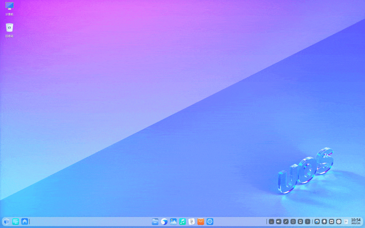Image resolution: width=365 pixels, height=228 pixels.
Task: Click the globe icon in the tray
Action: pyautogui.click(x=317, y=222)
